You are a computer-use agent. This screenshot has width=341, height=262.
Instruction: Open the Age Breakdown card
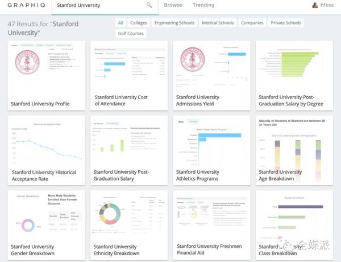294,150
